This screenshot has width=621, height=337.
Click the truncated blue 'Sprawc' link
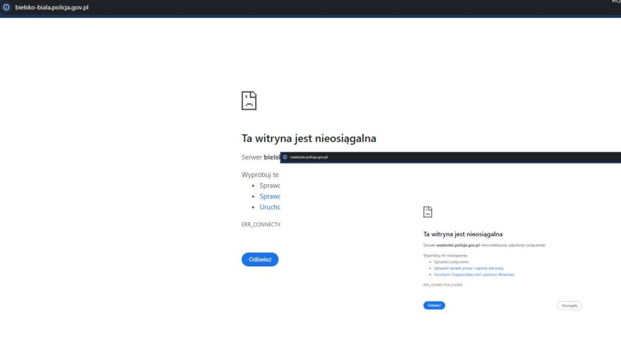pos(269,196)
